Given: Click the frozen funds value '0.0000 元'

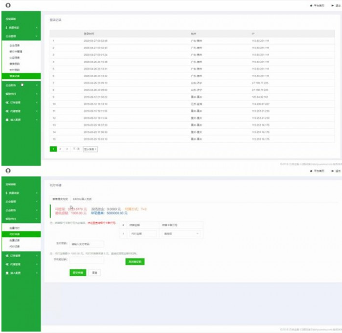Looking at the screenshot, I should 114,209.
